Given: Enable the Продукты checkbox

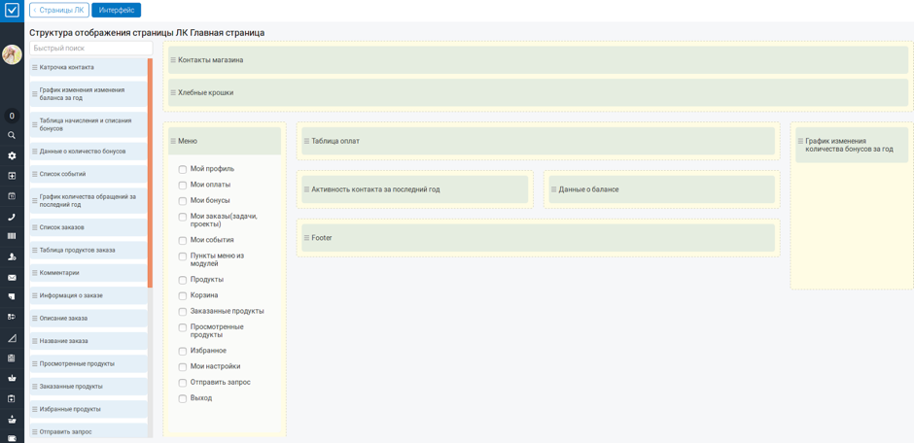Looking at the screenshot, I should pyautogui.click(x=183, y=280).
